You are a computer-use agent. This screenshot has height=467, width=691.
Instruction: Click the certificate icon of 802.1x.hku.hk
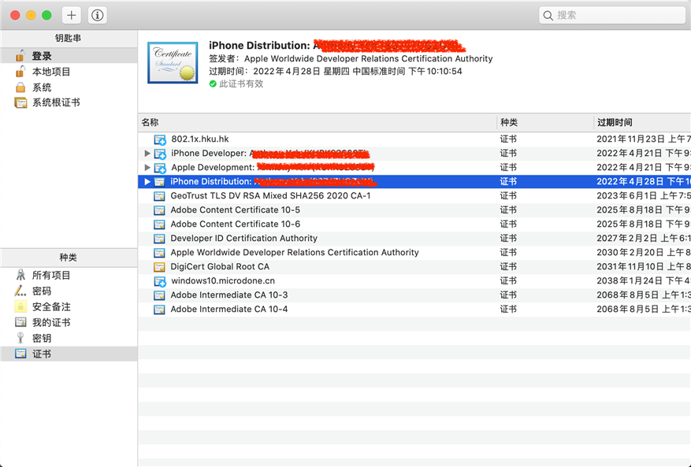pos(159,139)
